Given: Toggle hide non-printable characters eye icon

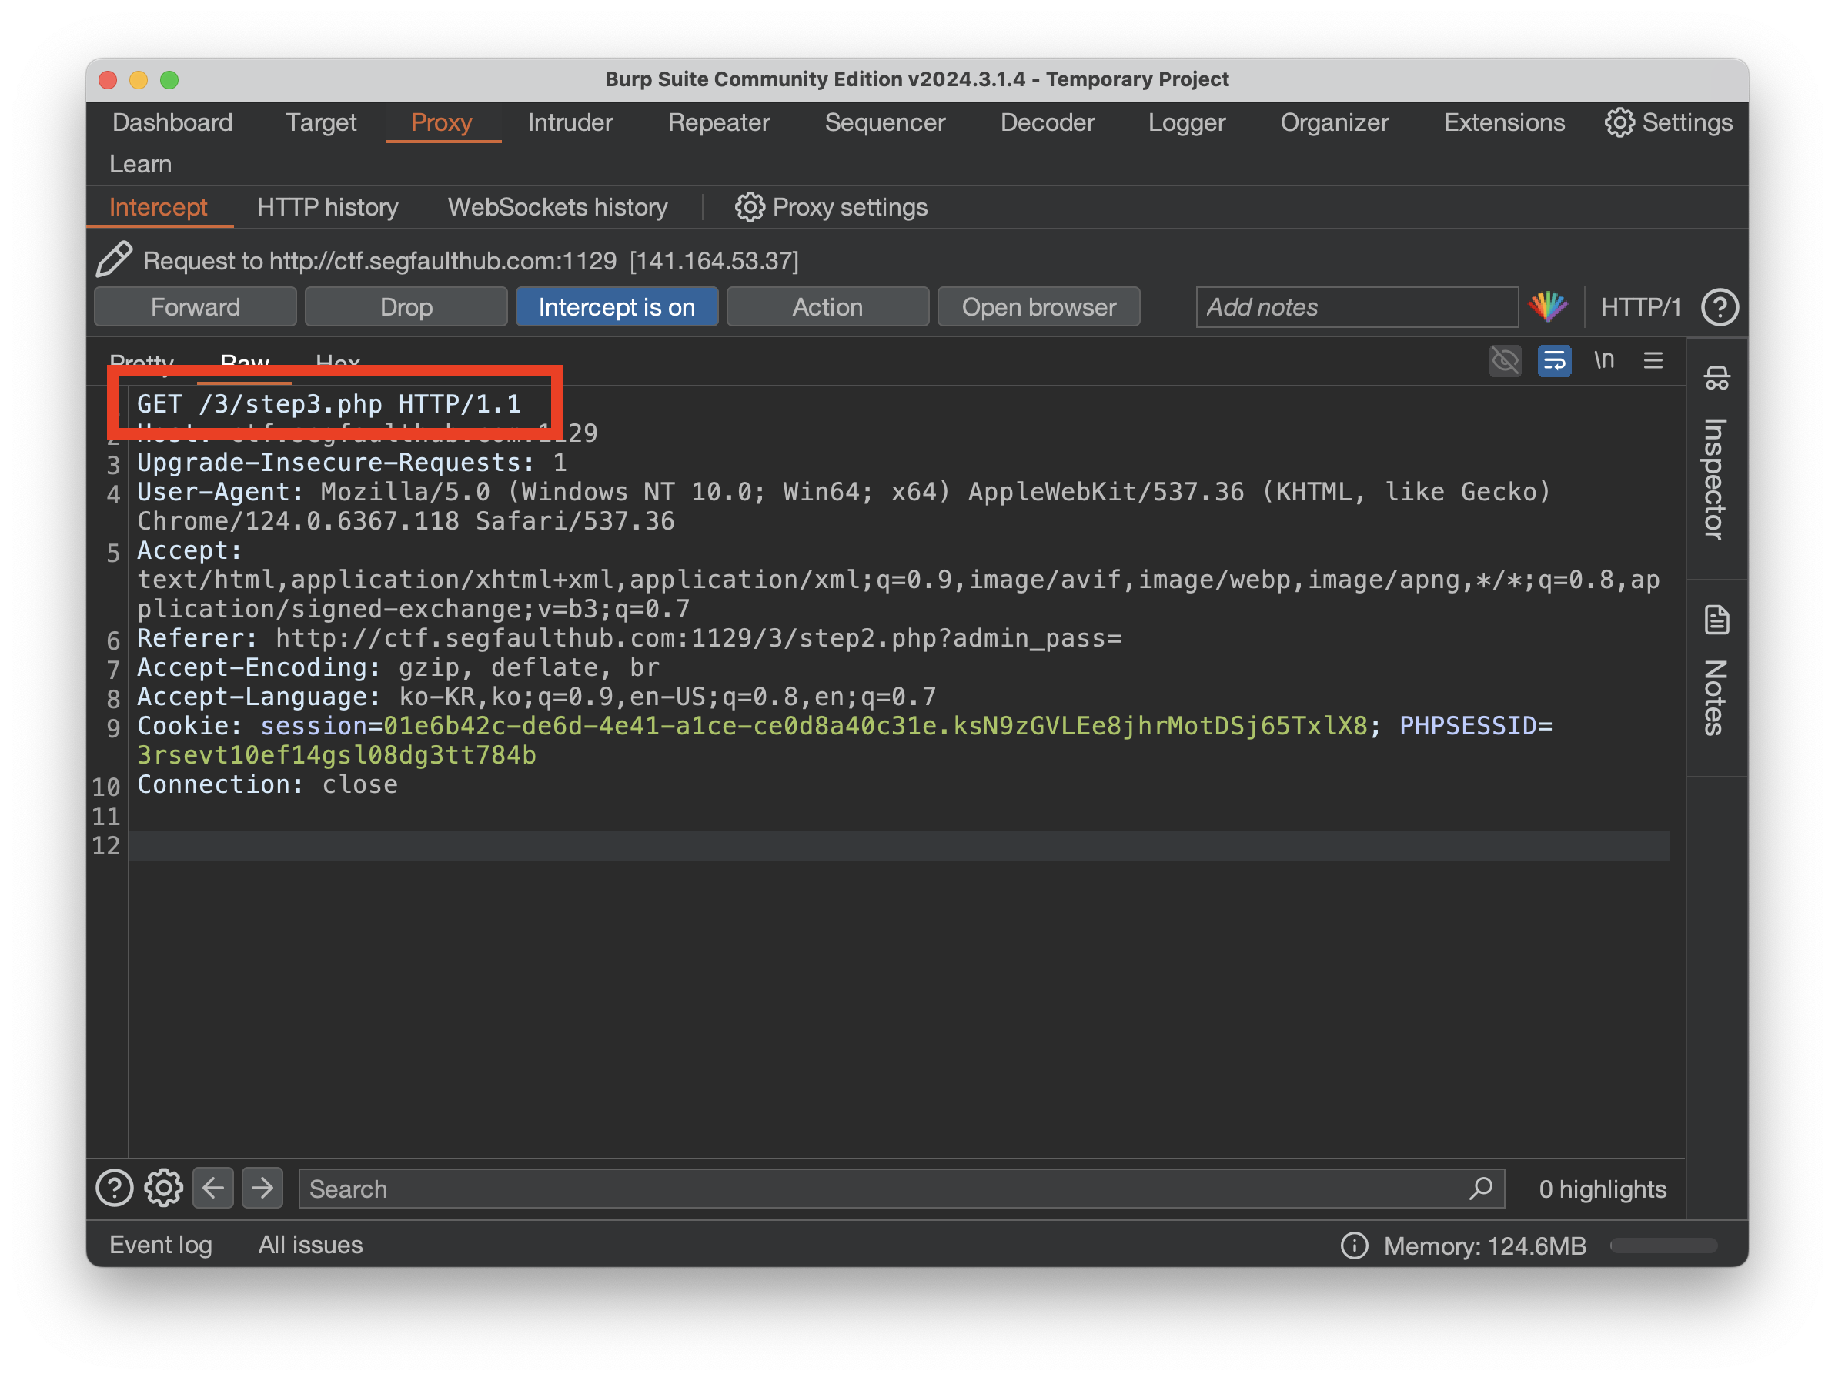Looking at the screenshot, I should 1504,361.
